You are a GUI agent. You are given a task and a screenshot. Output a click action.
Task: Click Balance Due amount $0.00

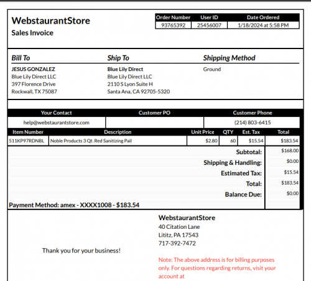pyautogui.click(x=292, y=193)
